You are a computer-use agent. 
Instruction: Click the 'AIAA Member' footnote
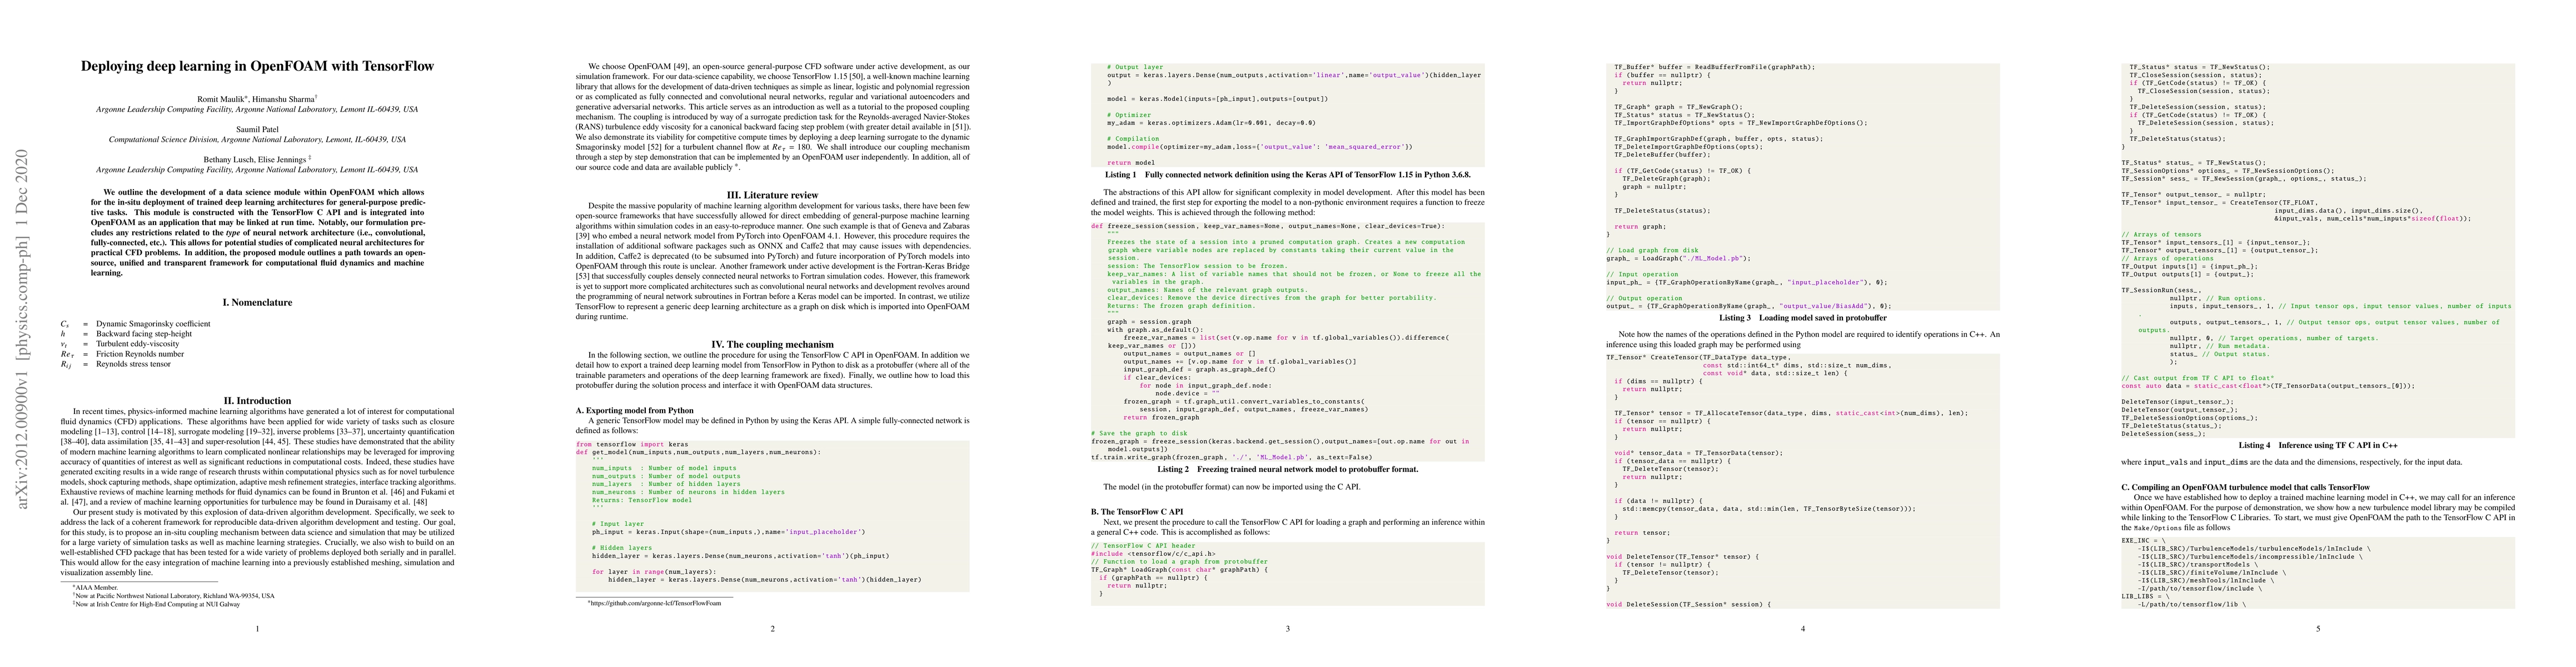96,587
